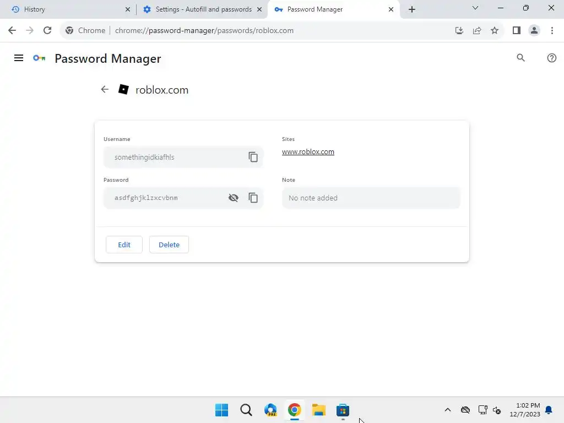This screenshot has height=423, width=564.
Task: Click Chrome icon in the taskbar
Action: tap(295, 410)
